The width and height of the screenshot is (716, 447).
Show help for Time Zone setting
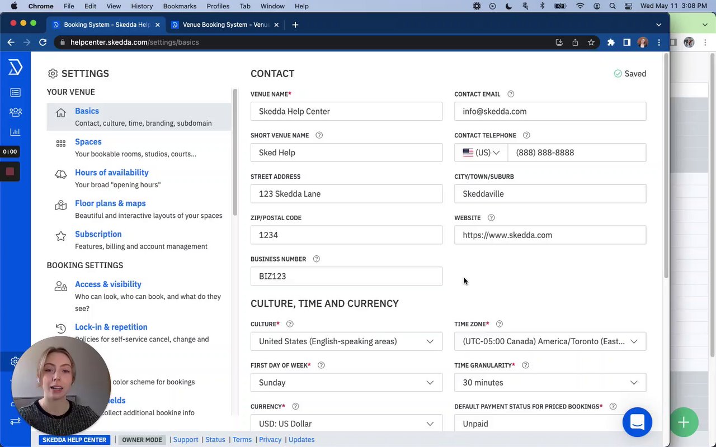[500, 324]
